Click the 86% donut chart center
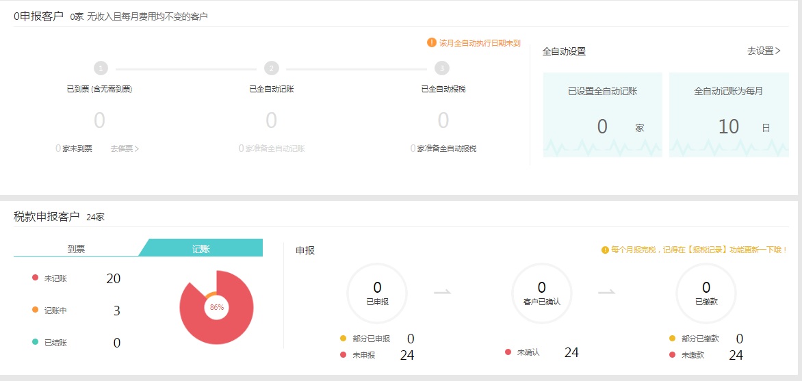This screenshot has height=381, width=802. [217, 307]
